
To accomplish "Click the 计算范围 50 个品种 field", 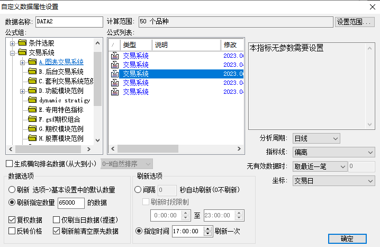I will [x=236, y=22].
